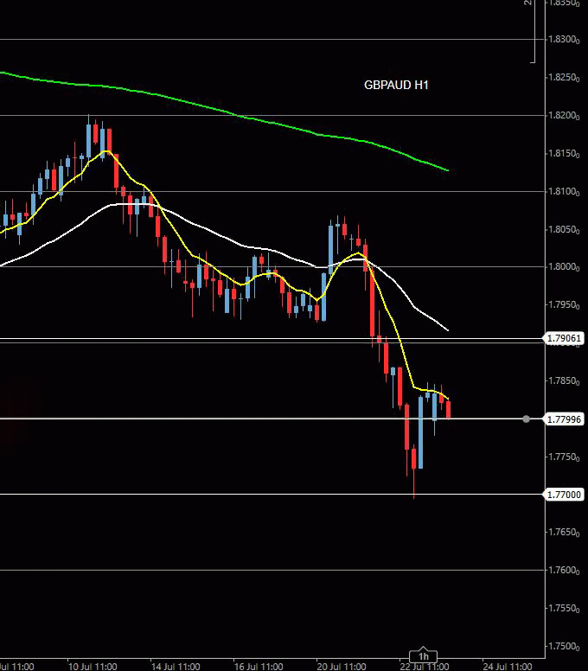Click the 1.8150 price axis label
588x671 pixels.
[x=564, y=154]
